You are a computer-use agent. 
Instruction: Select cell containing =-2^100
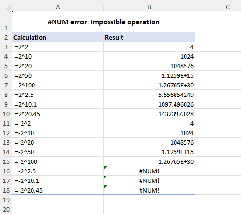pyautogui.click(x=58, y=161)
